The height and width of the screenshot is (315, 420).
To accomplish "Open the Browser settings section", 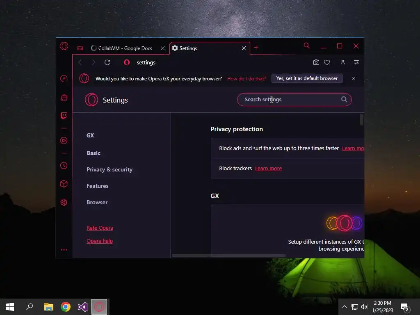I will pyautogui.click(x=97, y=202).
